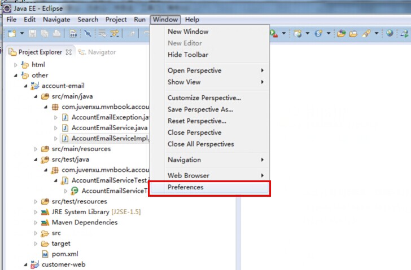The image size is (411, 270).
Task: Expand the target folder node
Action: 36,244
